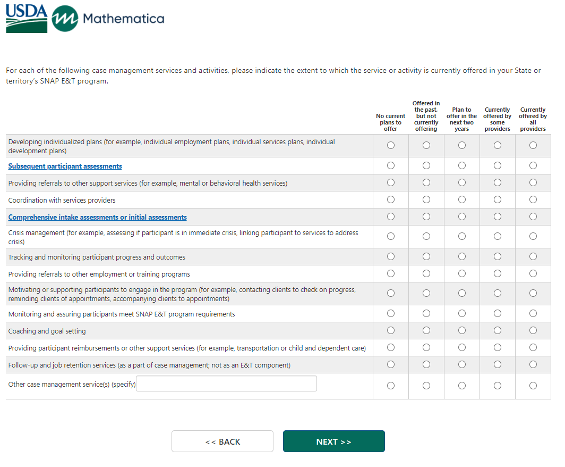Go back with the BACK button
This screenshot has height=467, width=565.
point(222,441)
